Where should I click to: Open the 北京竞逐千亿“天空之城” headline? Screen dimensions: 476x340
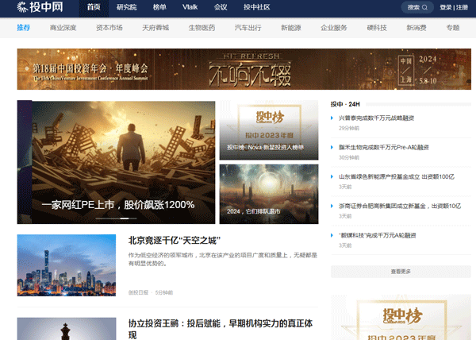175,241
